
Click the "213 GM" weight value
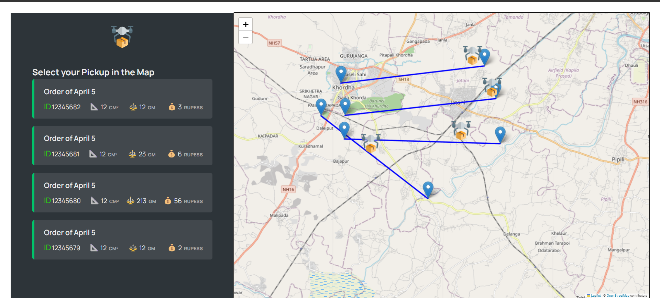pos(146,201)
